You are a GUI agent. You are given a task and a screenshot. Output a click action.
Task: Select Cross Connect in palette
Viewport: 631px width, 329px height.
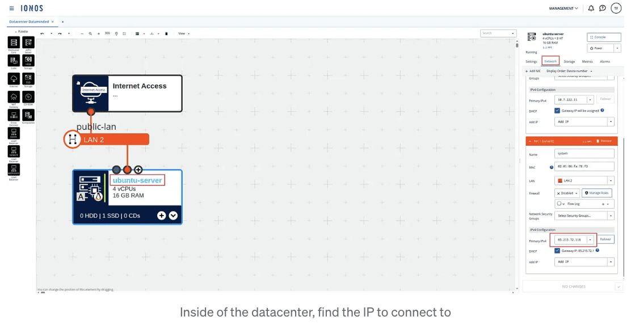point(14,115)
